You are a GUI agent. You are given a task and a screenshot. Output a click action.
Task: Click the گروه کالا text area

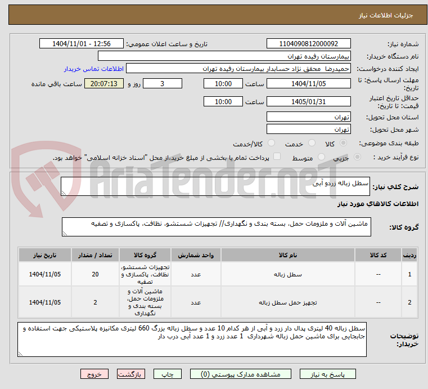pyautogui.click(x=216, y=227)
